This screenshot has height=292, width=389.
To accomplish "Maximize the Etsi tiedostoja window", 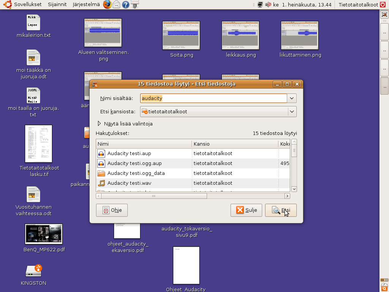I will [287, 84].
